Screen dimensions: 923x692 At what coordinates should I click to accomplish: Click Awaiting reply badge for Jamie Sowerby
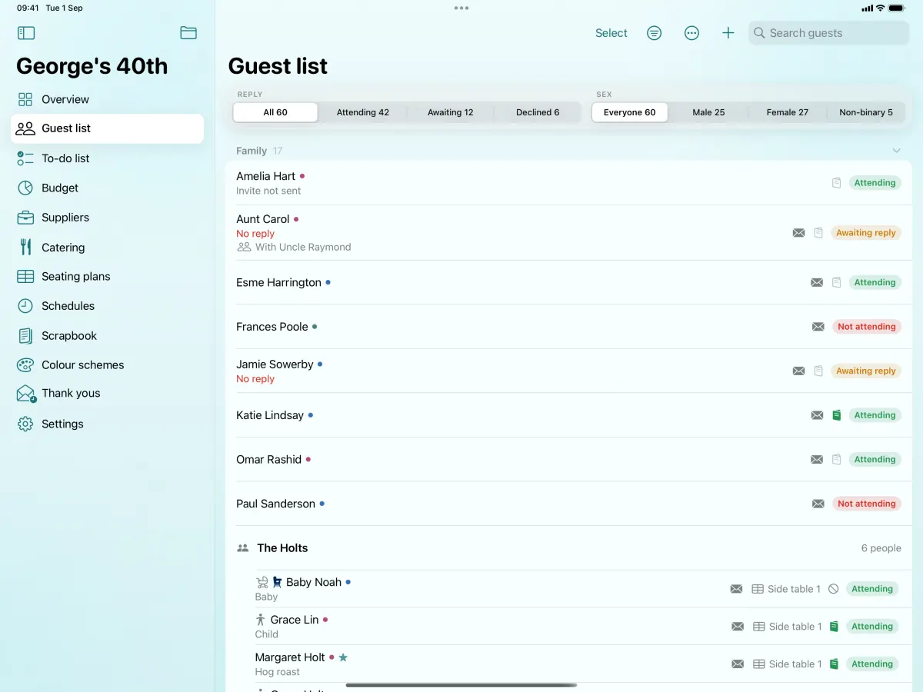point(866,371)
